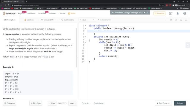Collapse code fold arrow on line 2

[85, 29]
